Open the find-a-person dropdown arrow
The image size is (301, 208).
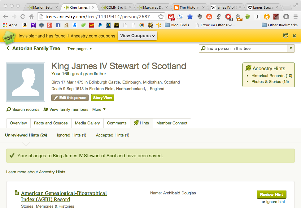pyautogui.click(x=291, y=48)
